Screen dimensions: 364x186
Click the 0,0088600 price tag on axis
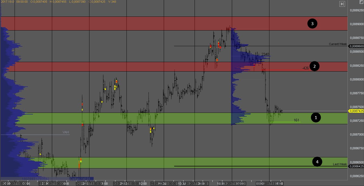point(356,46)
